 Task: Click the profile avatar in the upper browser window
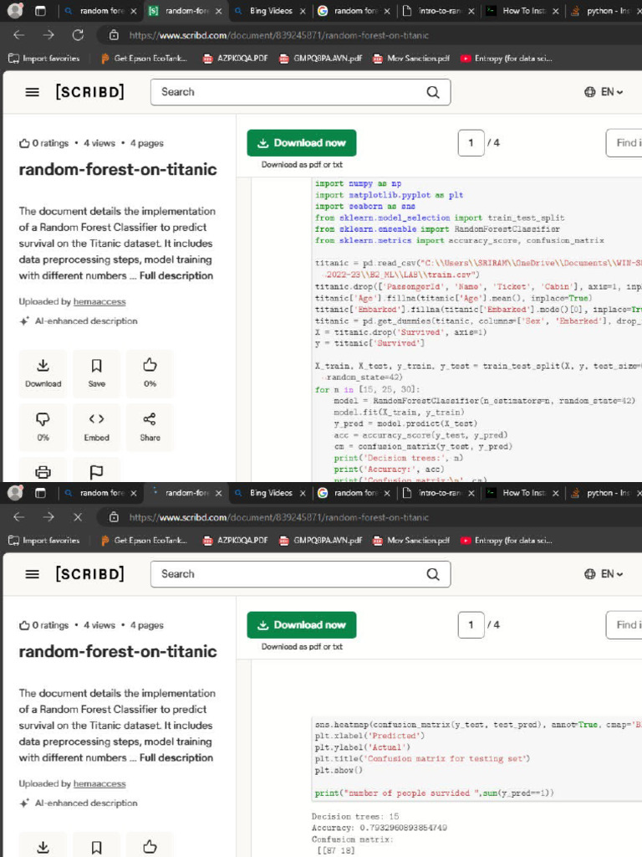pyautogui.click(x=15, y=10)
